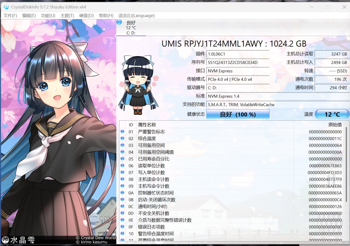Click the CrystalDiskInfo app icon in title bar

click(x=6, y=7)
